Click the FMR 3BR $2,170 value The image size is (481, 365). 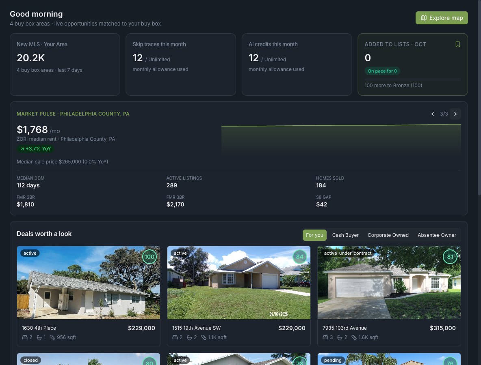[175, 204]
